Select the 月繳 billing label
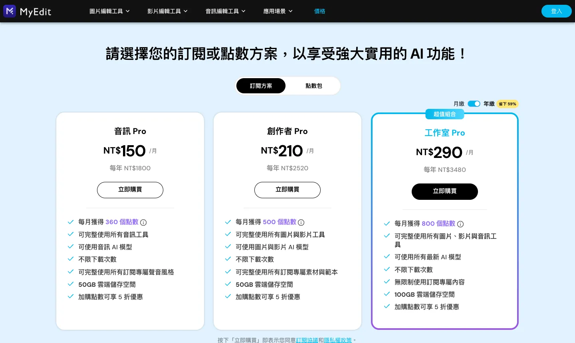575x343 pixels. [459, 104]
